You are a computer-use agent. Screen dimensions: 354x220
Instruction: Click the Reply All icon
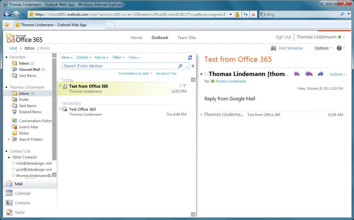point(308,74)
